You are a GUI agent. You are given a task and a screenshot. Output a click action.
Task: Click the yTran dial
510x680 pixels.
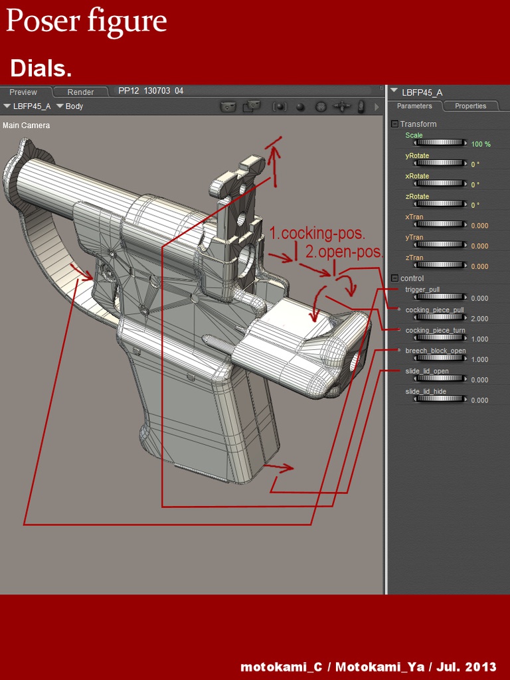(x=440, y=244)
